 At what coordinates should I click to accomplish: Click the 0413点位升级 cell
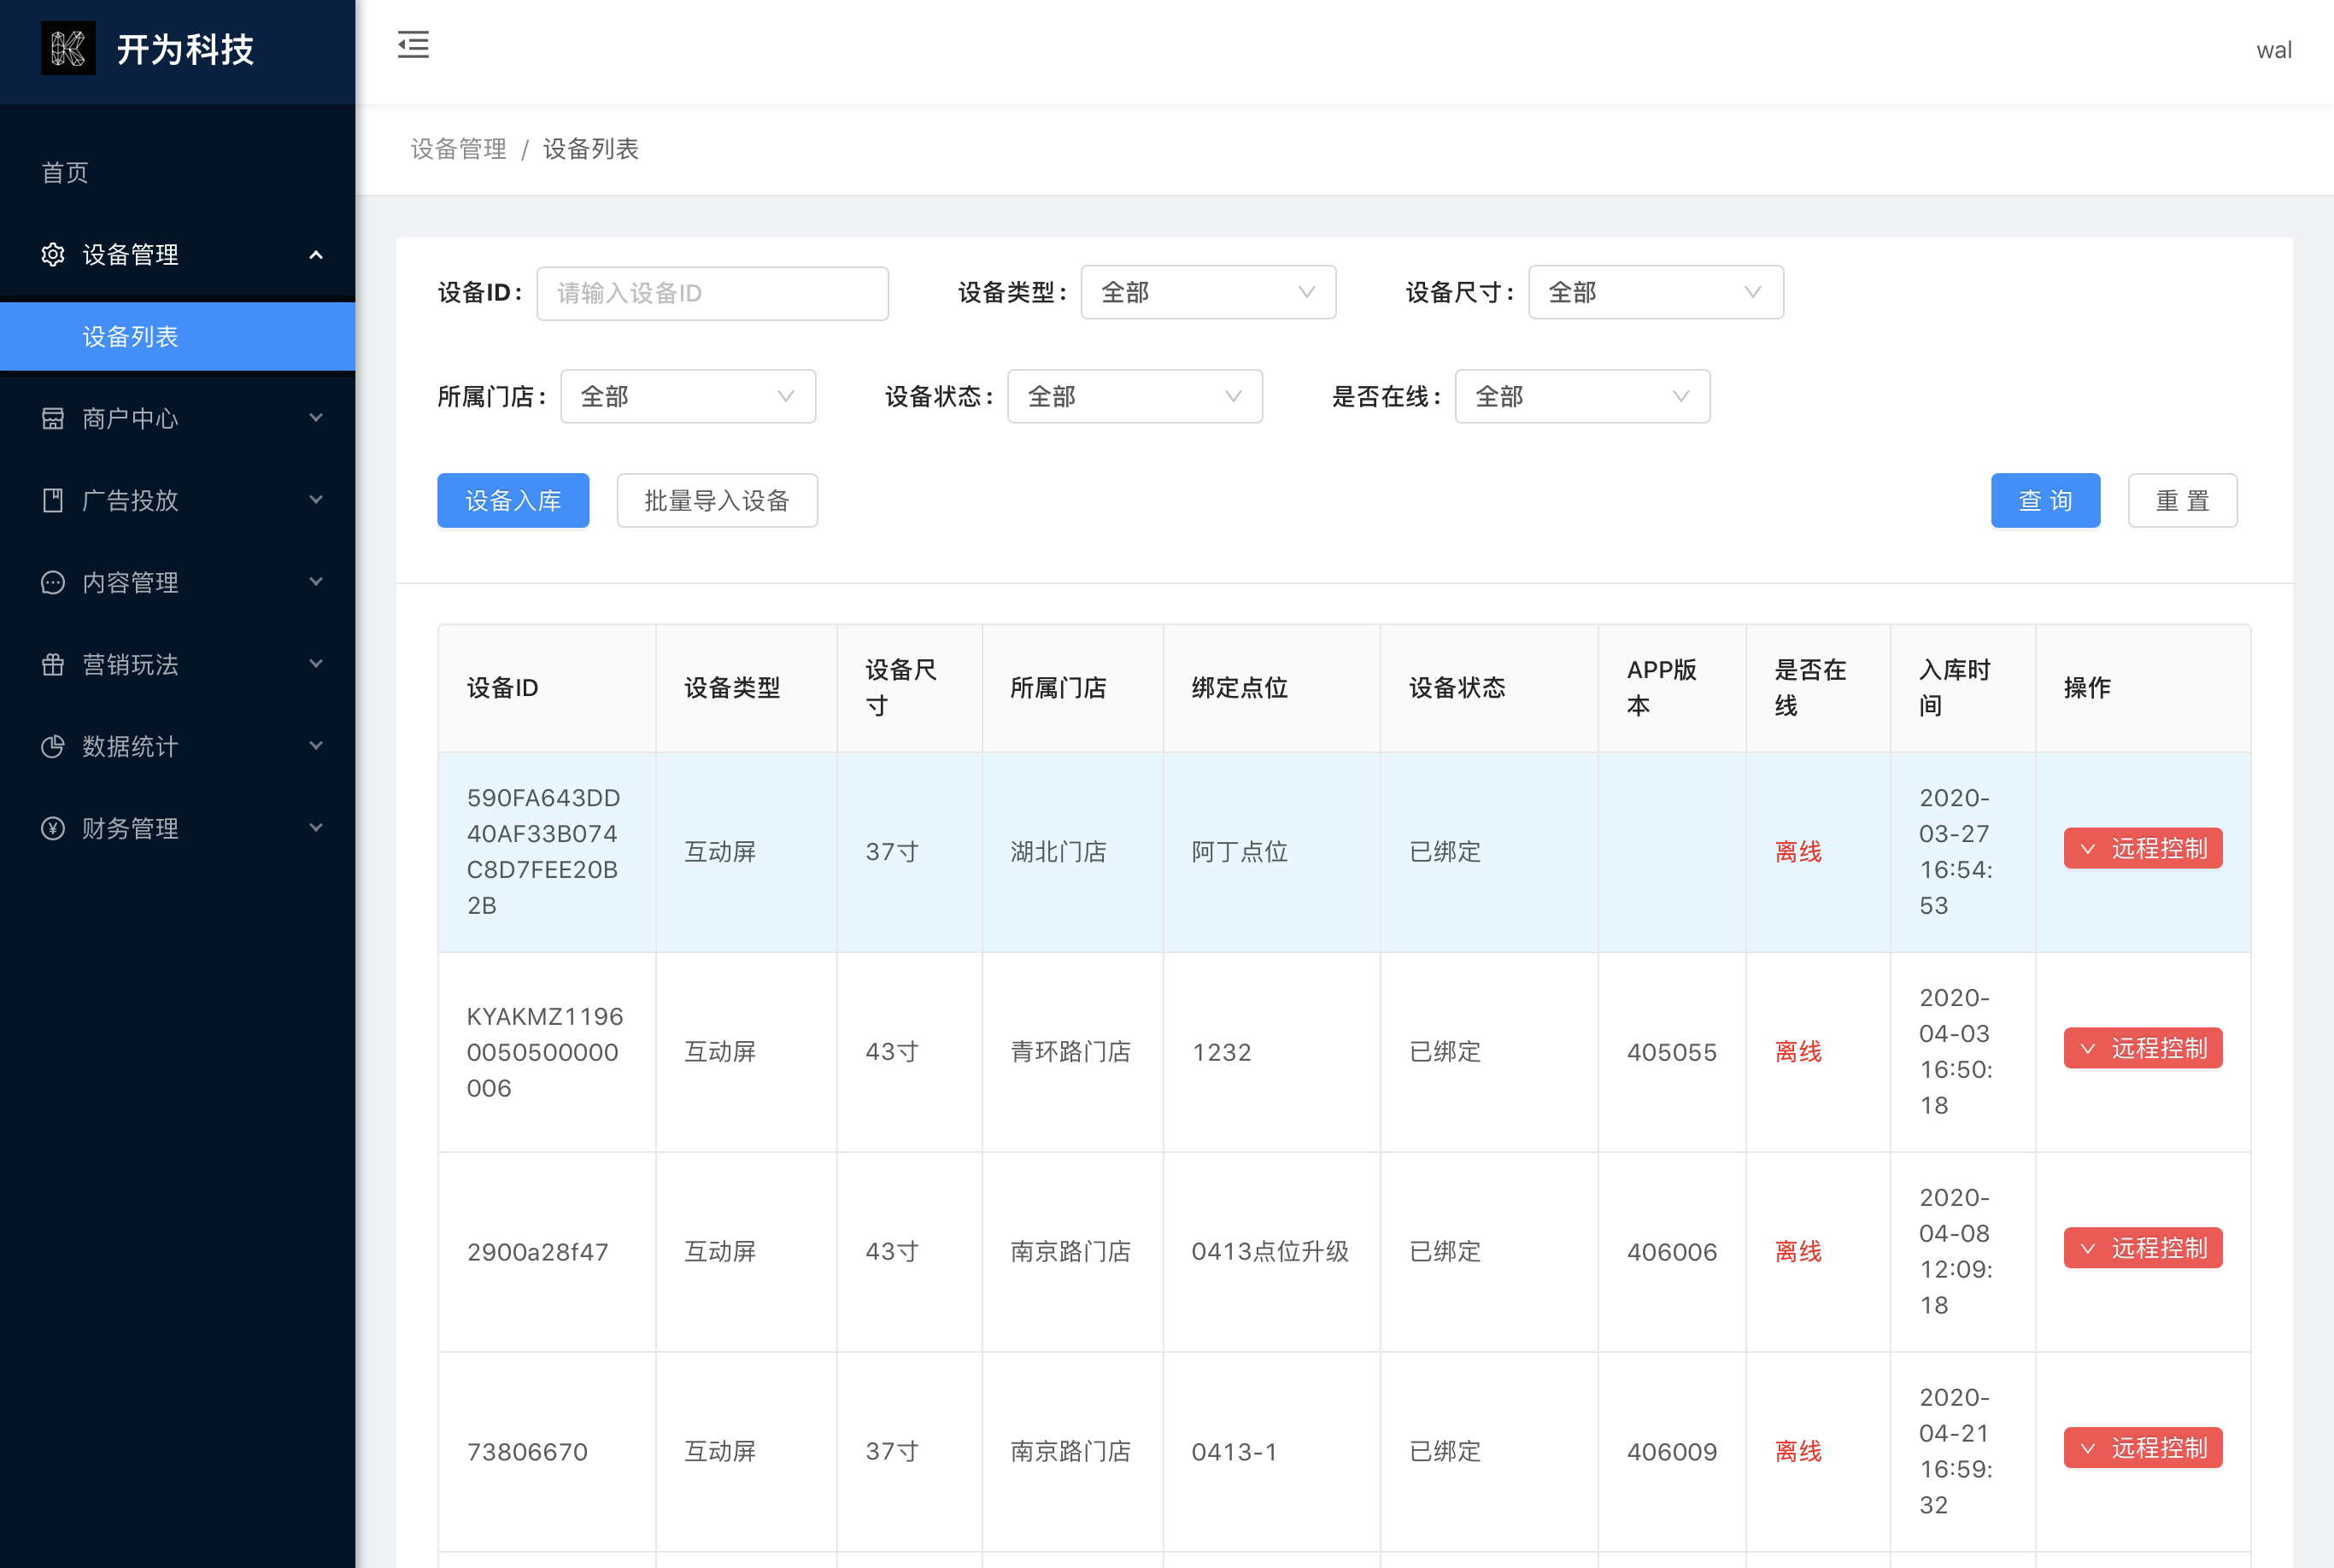pyautogui.click(x=1270, y=1252)
